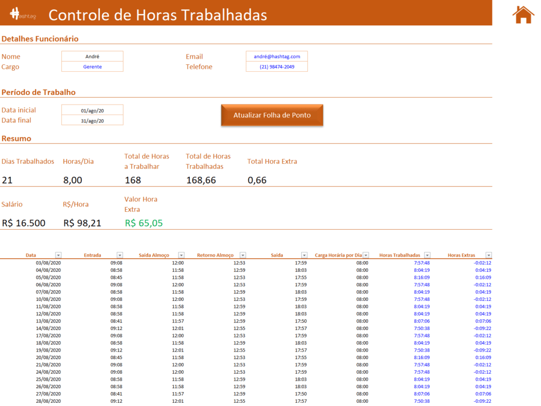The height and width of the screenshot is (406, 541).
Task: Select the Saída cell for 20/08/2020
Action: tap(301, 357)
